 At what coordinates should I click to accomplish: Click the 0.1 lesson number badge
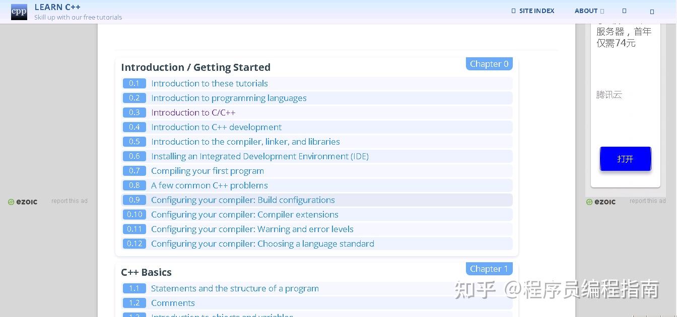click(134, 83)
